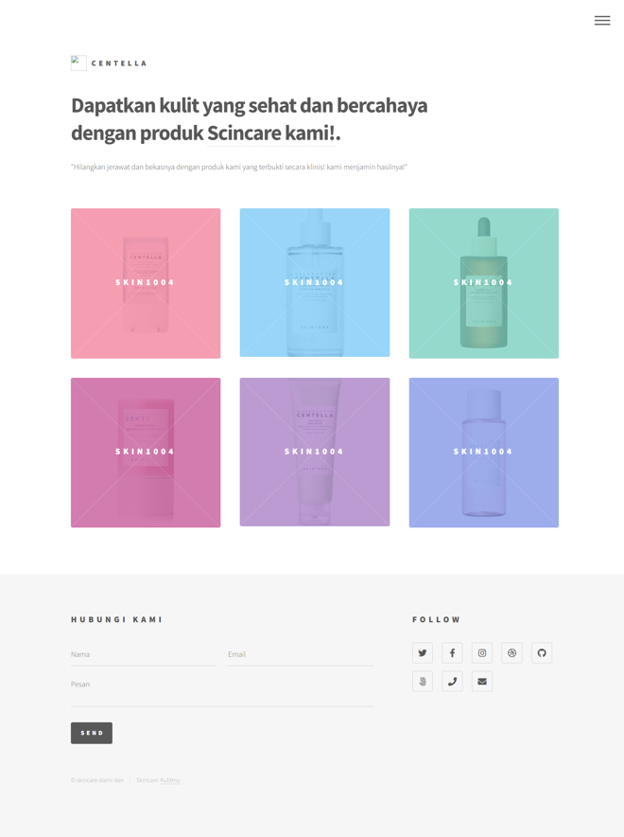The width and height of the screenshot is (624, 837).
Task: Open the Dribbble social icon
Action: (511, 652)
